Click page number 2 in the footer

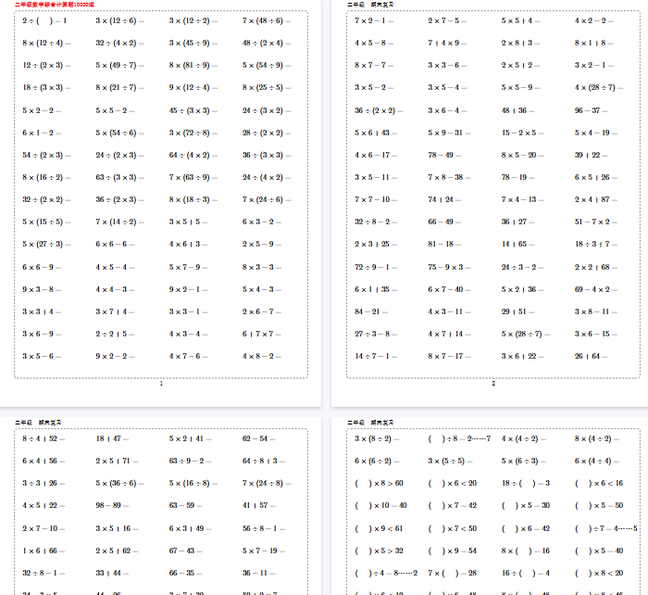tap(493, 383)
